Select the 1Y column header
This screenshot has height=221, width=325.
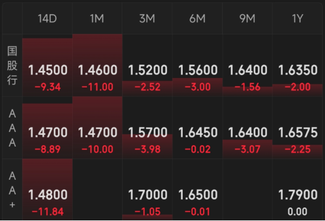(x=297, y=18)
